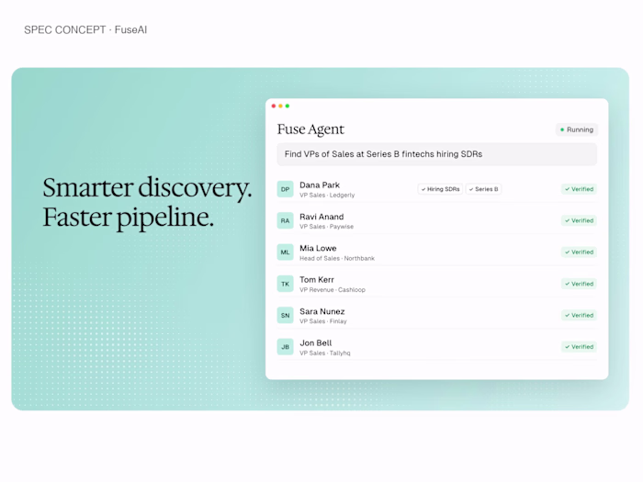Click the 'VP Sales · Ledgerly' subtitle
Viewport: 643px width, 482px height.
pos(327,195)
